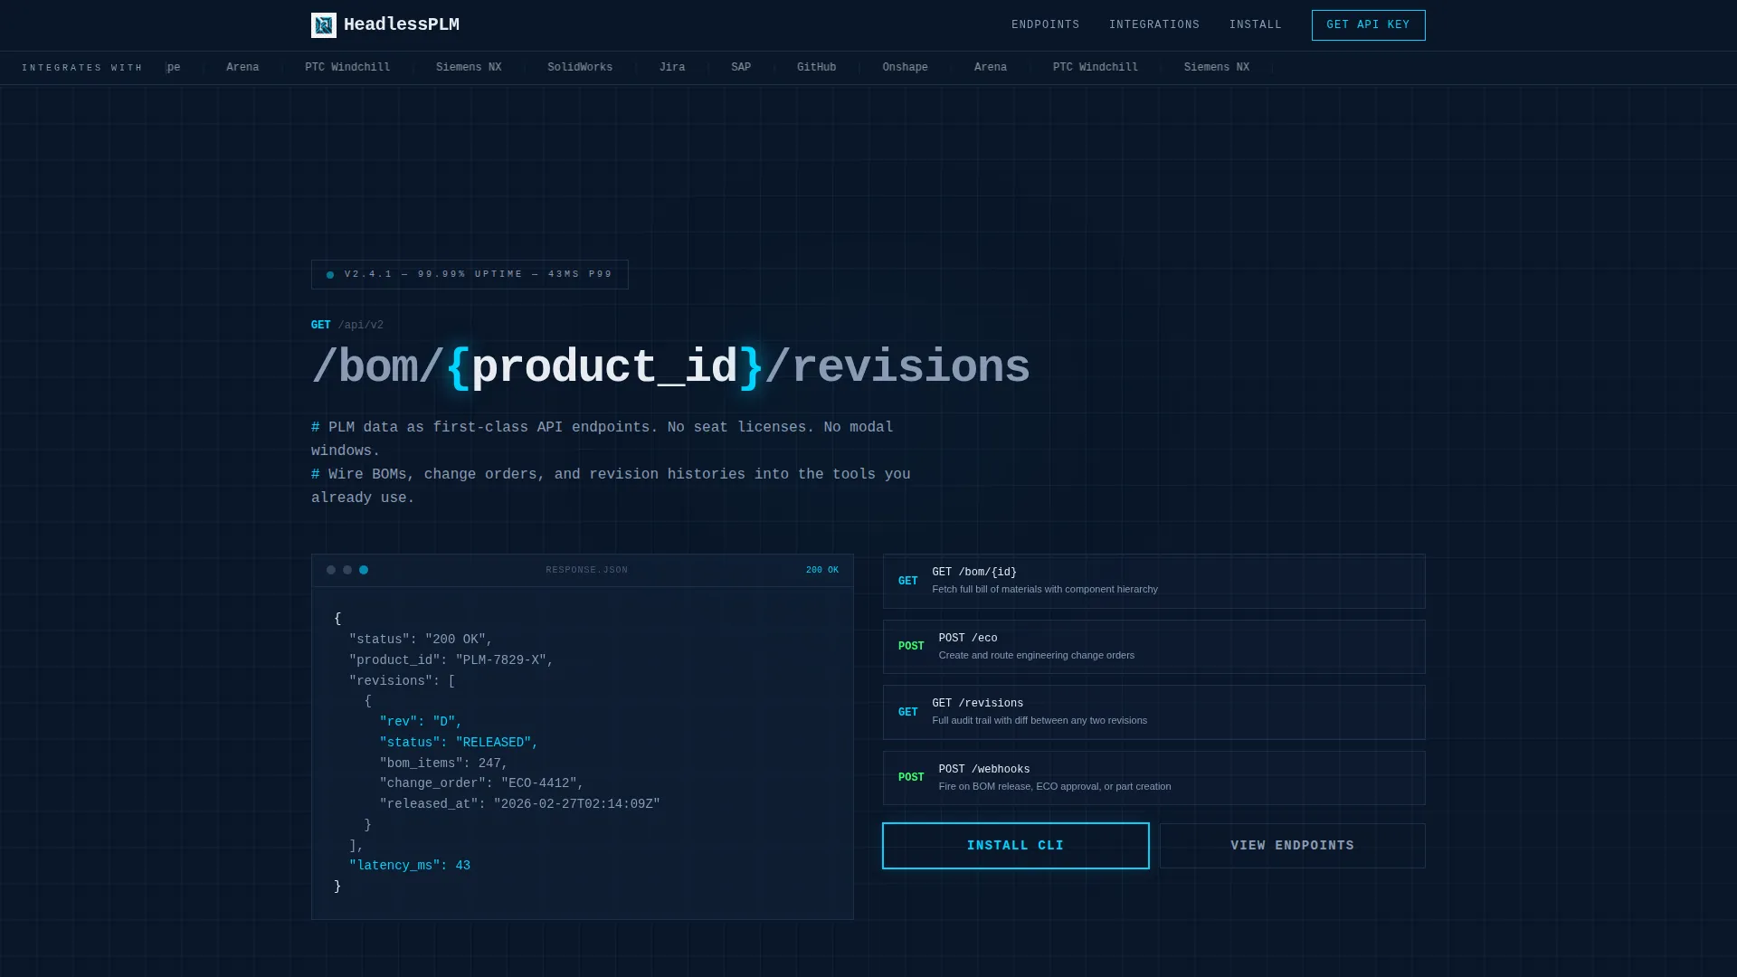The height and width of the screenshot is (977, 1737).
Task: Click the "product_id": "PLM-7829-X" line
Action: pos(451,660)
